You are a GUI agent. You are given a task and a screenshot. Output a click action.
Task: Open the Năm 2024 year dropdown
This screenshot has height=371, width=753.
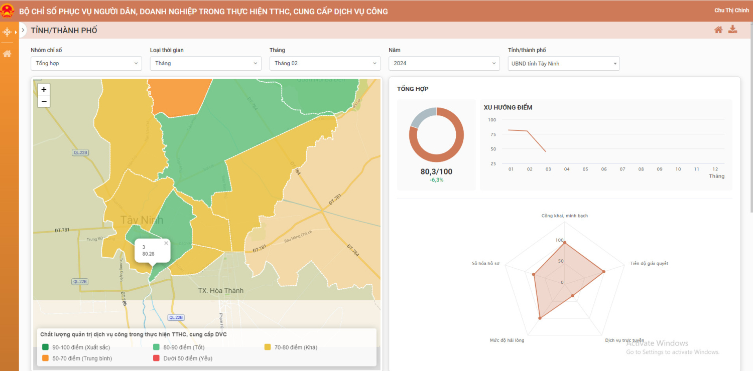(x=444, y=63)
